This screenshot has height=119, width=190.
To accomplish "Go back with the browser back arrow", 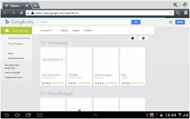I will tap(5, 13).
